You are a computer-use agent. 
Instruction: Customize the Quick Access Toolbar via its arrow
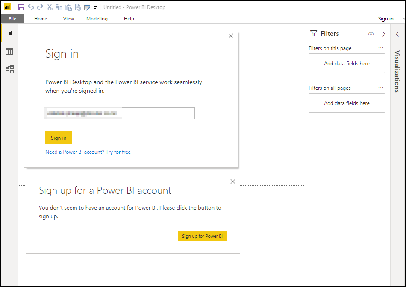point(94,7)
